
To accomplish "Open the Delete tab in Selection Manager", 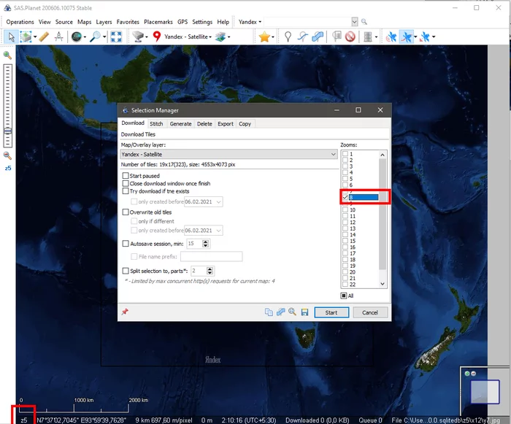I will tap(204, 124).
